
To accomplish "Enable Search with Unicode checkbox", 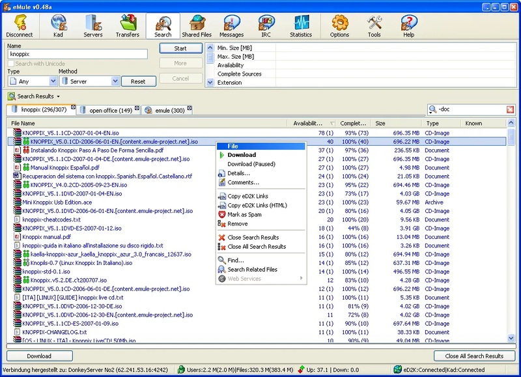I will click(x=11, y=64).
